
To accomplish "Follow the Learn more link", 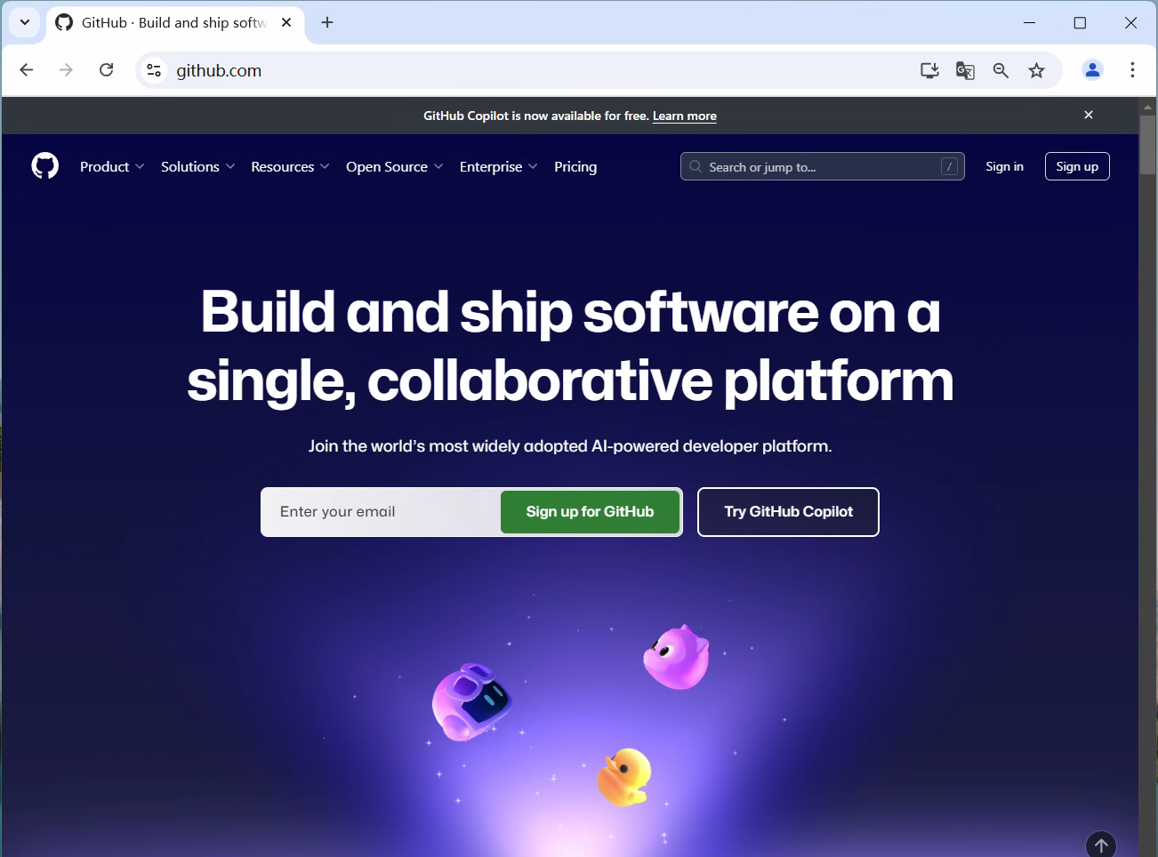I will tap(685, 116).
